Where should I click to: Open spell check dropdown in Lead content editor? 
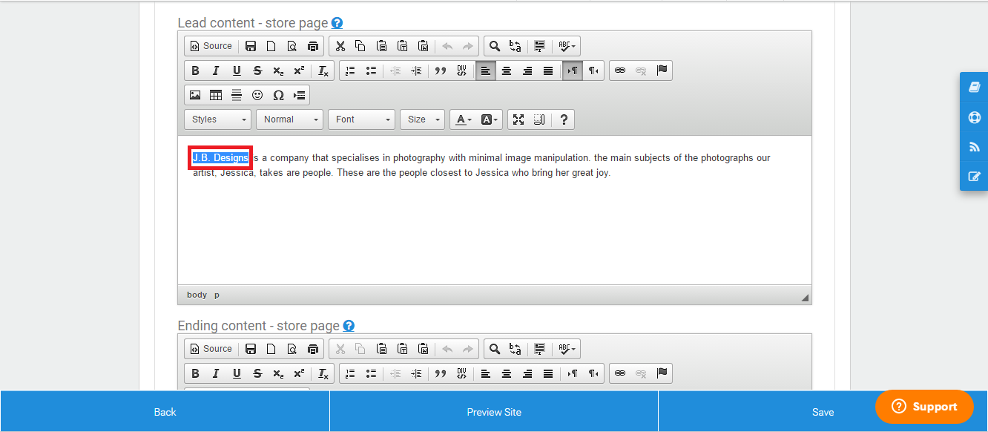(x=567, y=46)
